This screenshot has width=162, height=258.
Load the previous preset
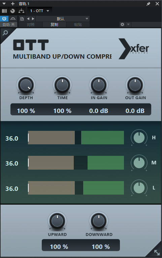[28, 19]
